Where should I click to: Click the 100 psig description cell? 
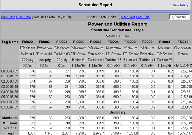tap(45, 60)
